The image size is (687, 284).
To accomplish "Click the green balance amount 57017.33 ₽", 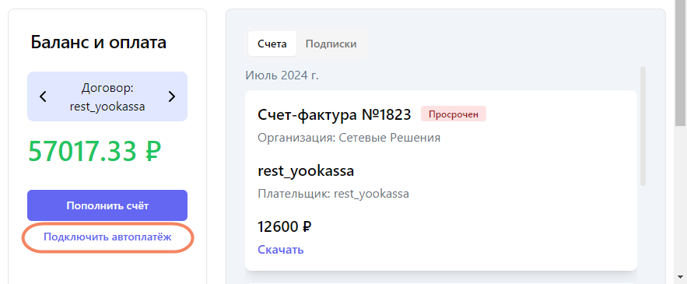I will 95,152.
